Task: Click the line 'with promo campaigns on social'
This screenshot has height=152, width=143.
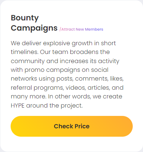Action: (x=60, y=70)
